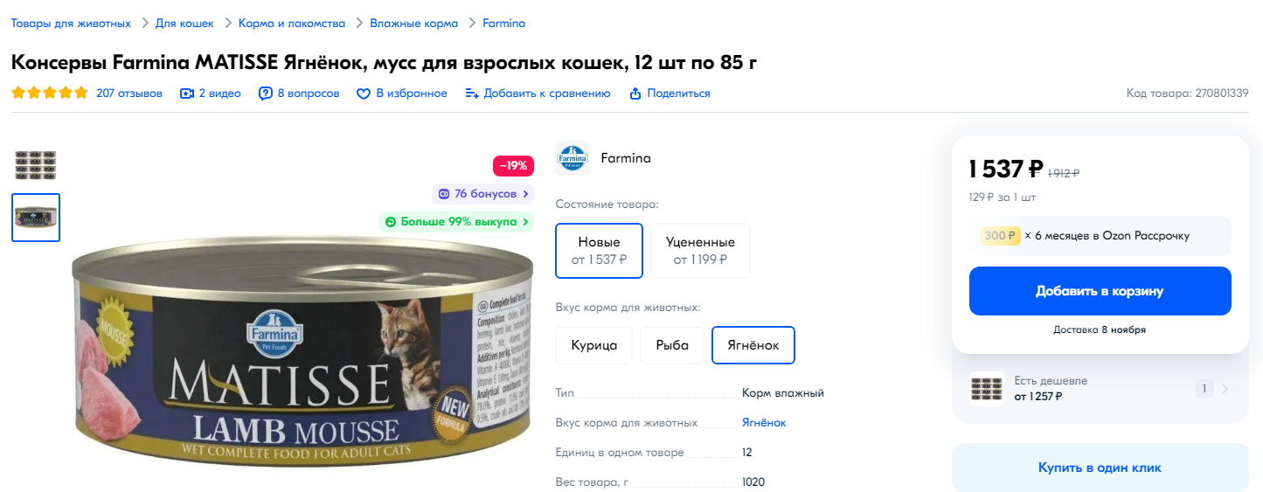The width and height of the screenshot is (1263, 492).
Task: Select the Новые condition option
Action: [600, 250]
